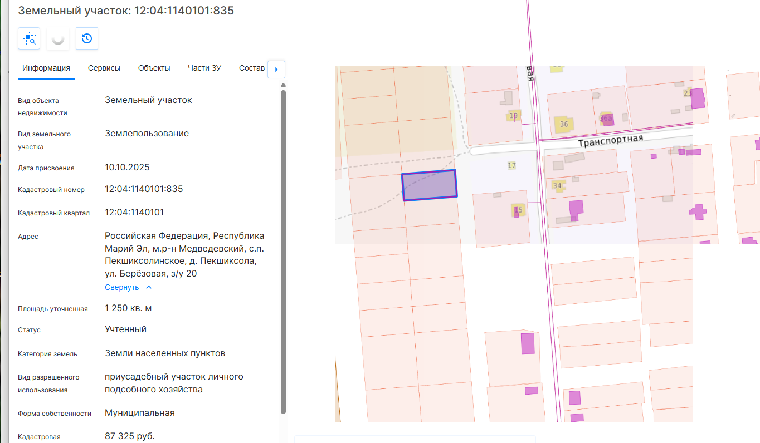Click the permitted use text приусадебный участок
Screen dimensions: 760x443
coord(174,383)
